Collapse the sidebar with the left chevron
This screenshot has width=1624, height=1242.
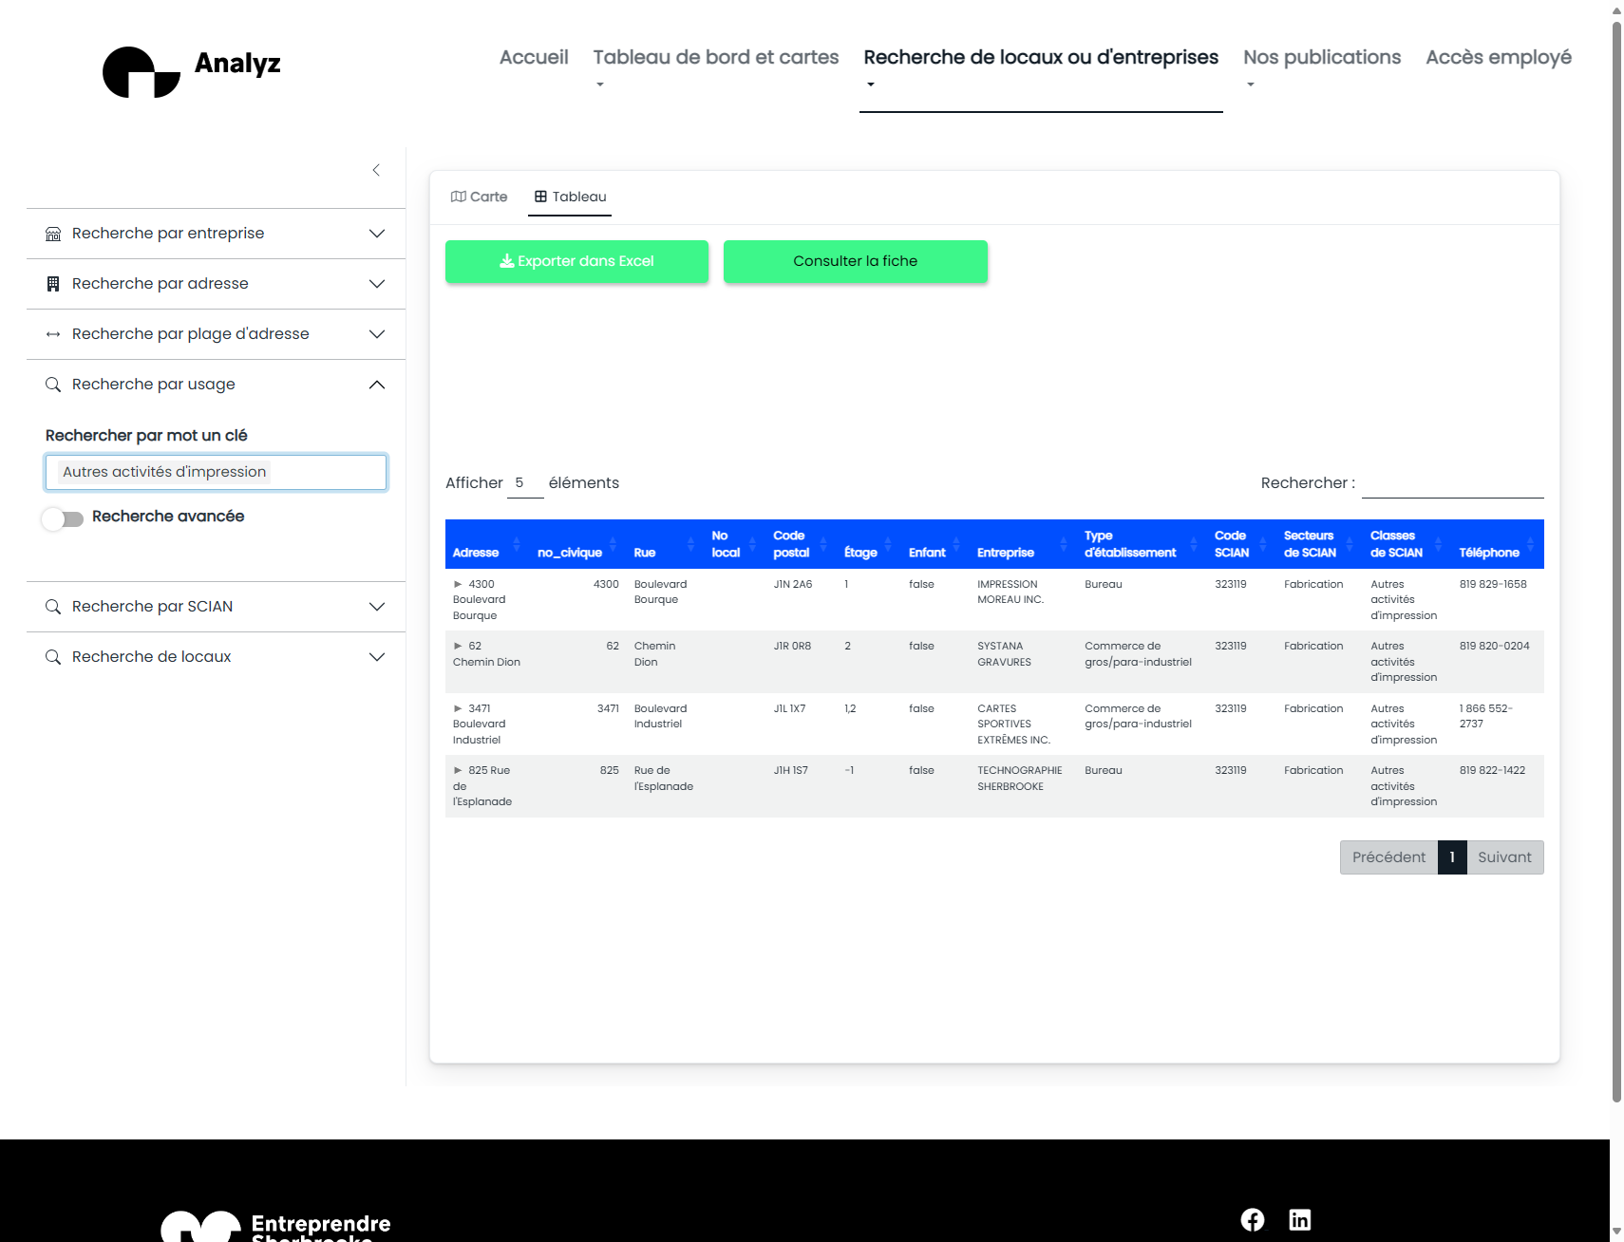[376, 170]
